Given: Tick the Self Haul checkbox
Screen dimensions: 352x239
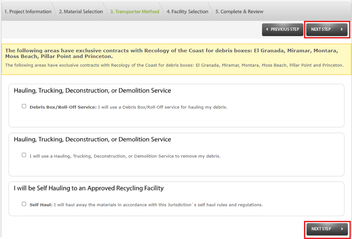Looking at the screenshot, I should (24, 204).
